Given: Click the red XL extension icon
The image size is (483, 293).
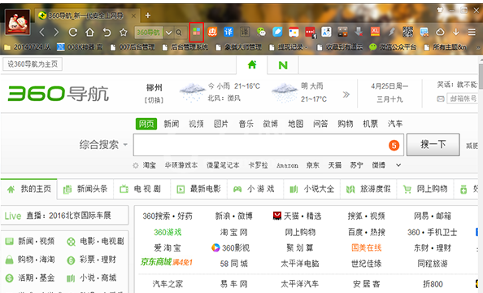Looking at the screenshot, I should pos(375,31).
